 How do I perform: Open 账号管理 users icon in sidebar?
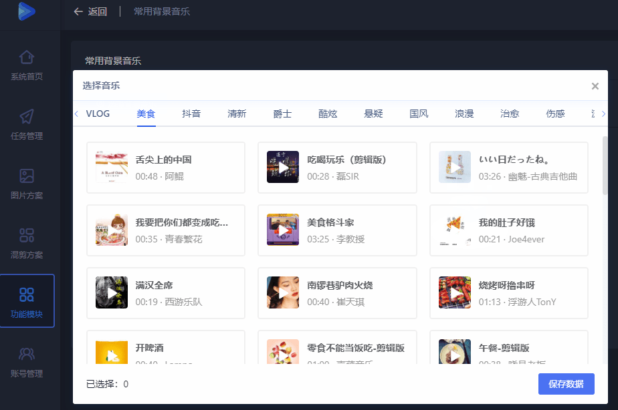[x=26, y=354]
